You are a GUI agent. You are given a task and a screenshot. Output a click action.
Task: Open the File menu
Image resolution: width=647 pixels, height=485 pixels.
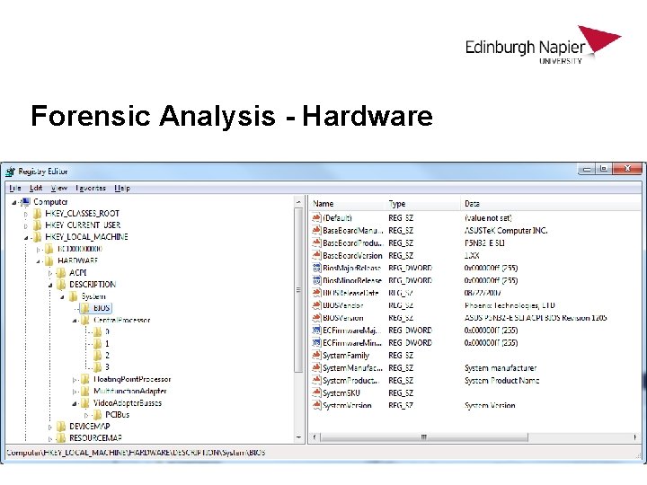pos(15,188)
